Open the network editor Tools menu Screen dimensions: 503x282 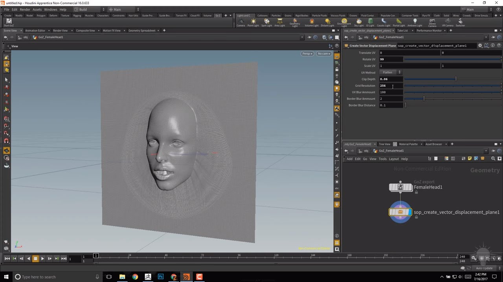(x=382, y=159)
